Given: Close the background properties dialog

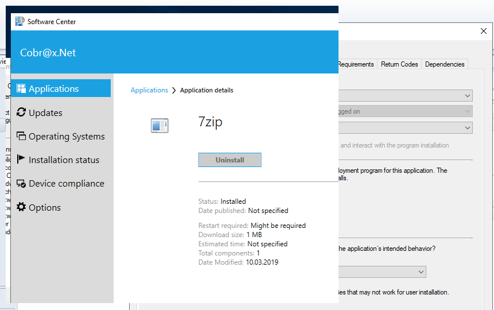Looking at the screenshot, I should (483, 31).
